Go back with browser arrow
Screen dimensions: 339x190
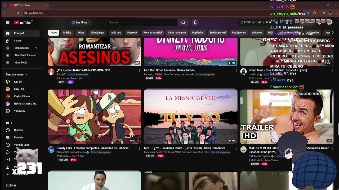pos(5,13)
